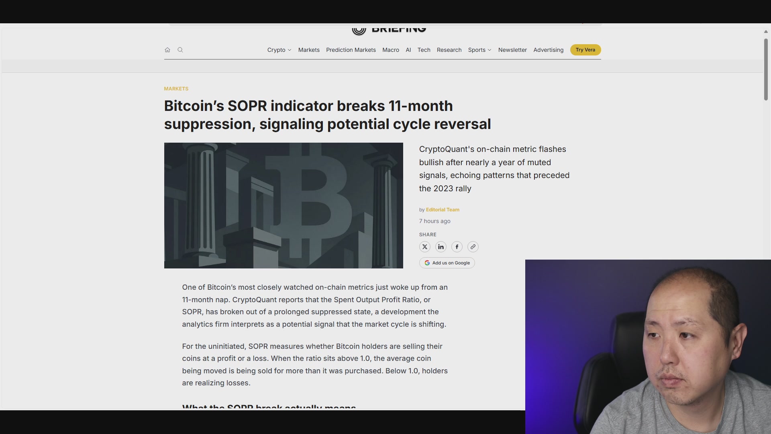Viewport: 771px width, 434px height.
Task: Share article via LinkedIn icon
Action: (441, 247)
